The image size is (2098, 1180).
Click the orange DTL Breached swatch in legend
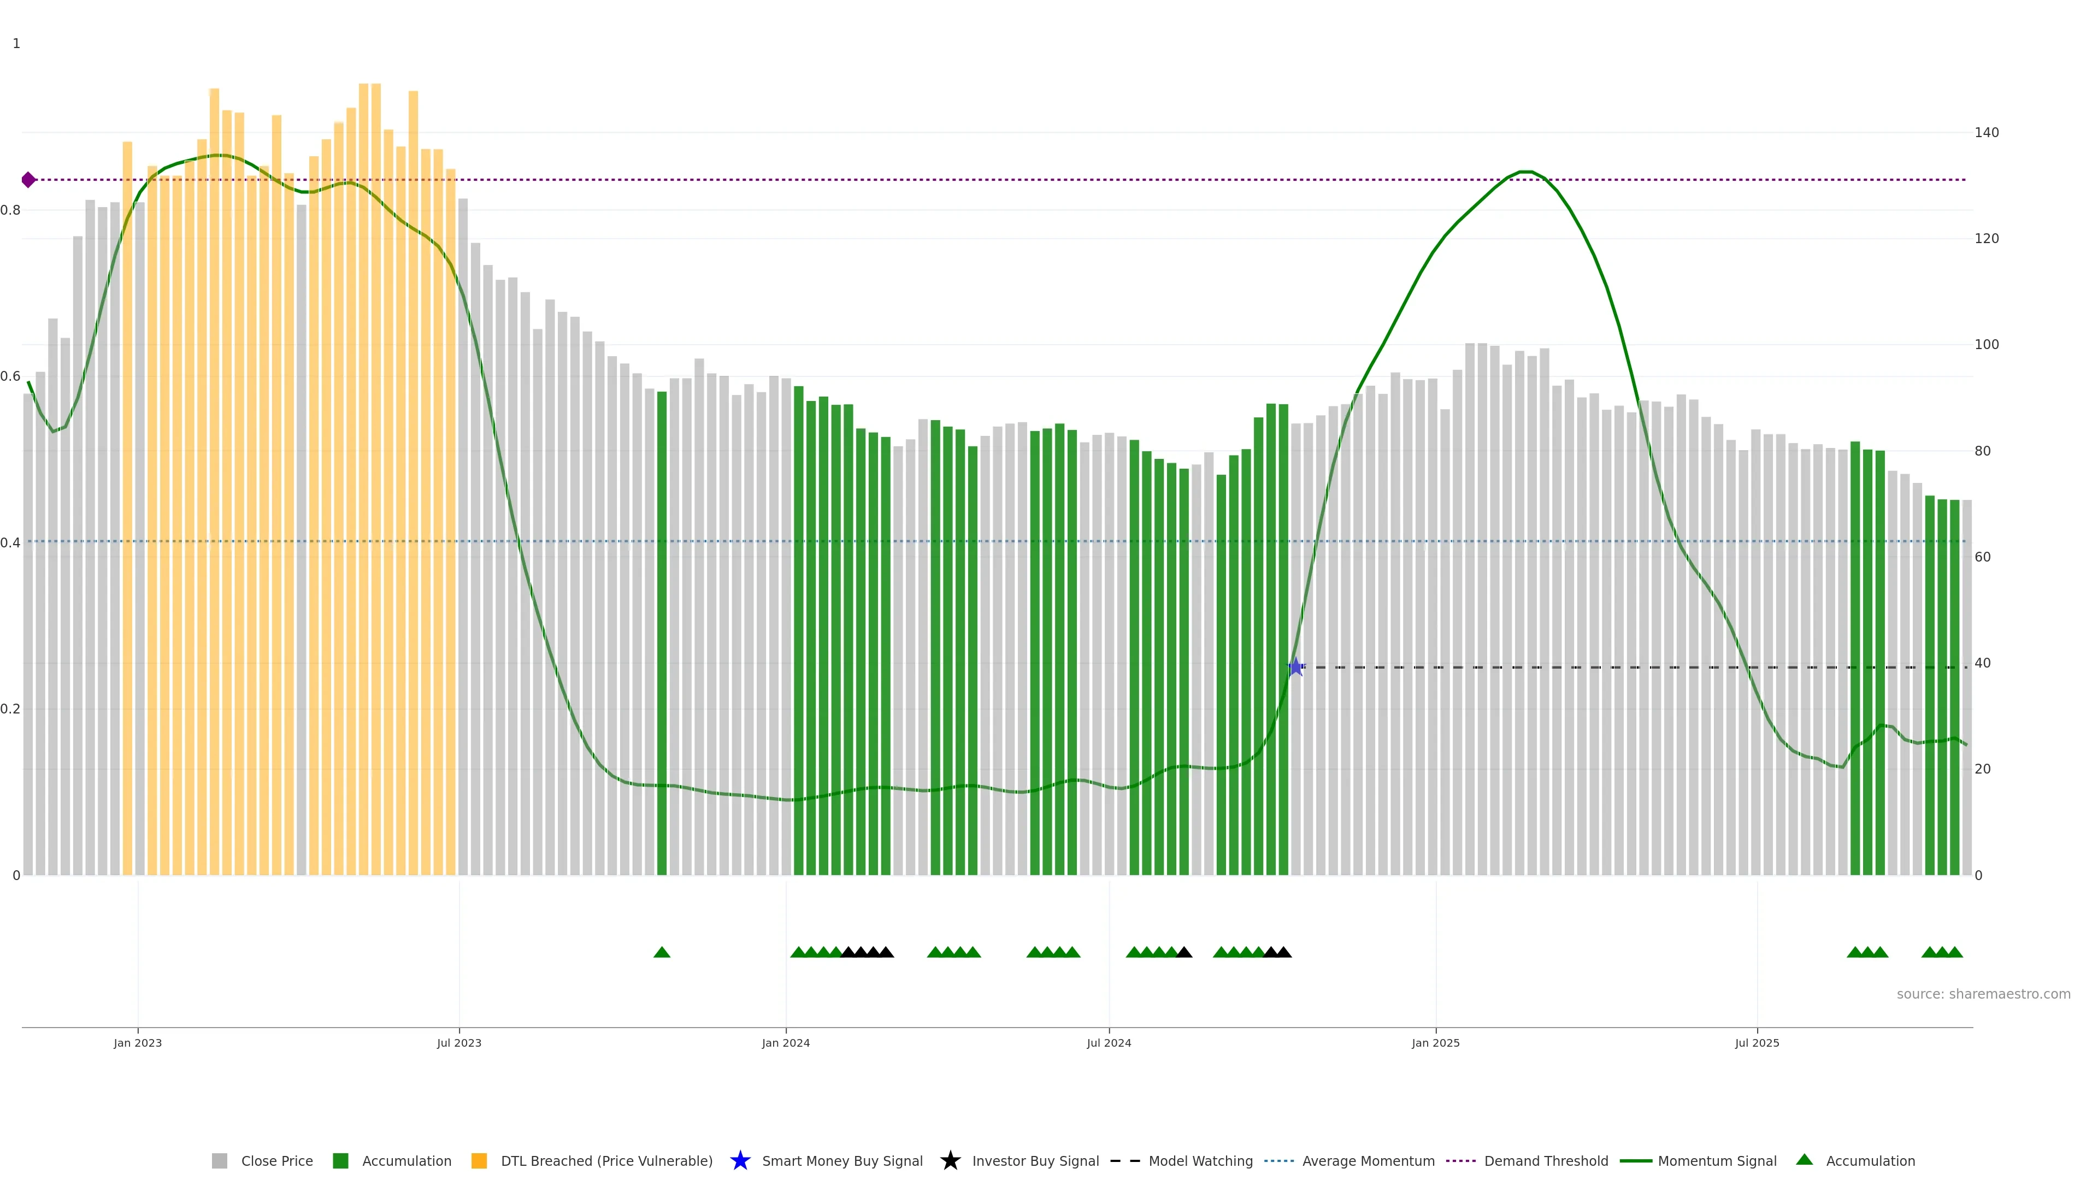click(x=479, y=1160)
